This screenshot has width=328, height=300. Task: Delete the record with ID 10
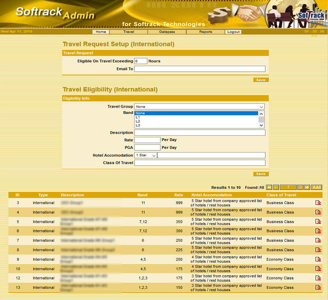(x=318, y=269)
